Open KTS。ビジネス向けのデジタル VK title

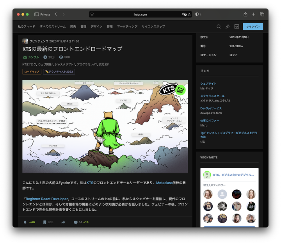233,175
